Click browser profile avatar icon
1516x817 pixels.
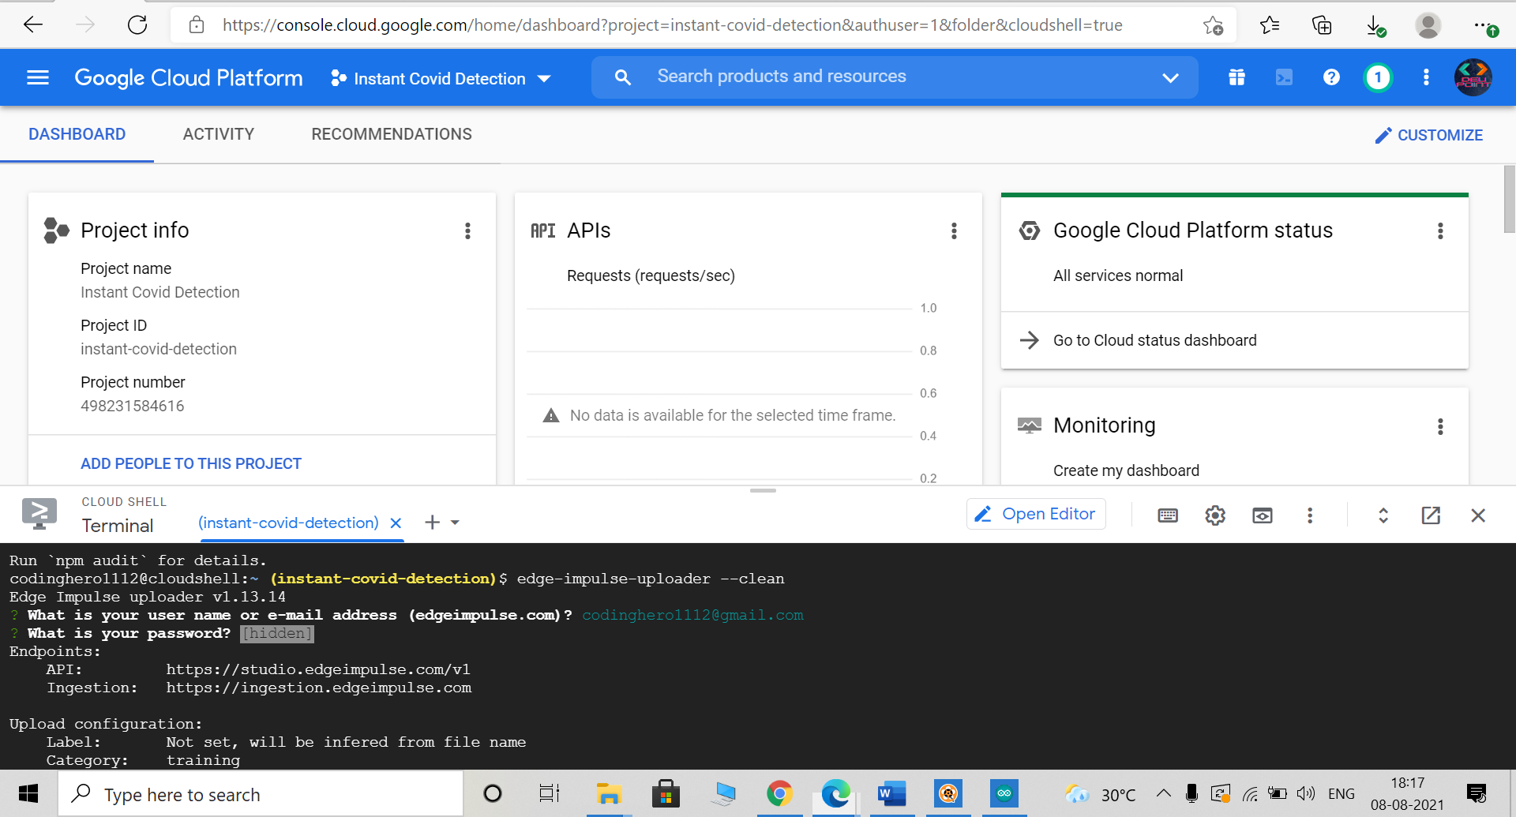[1428, 25]
